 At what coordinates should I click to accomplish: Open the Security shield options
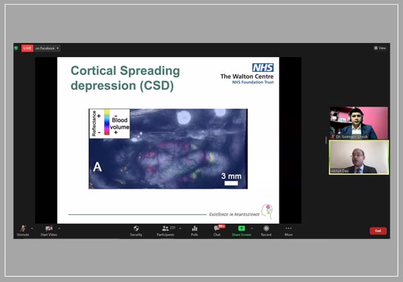(136, 229)
